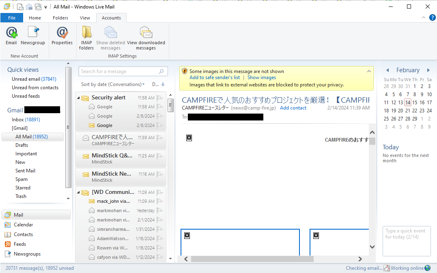Open the markmohan Yesterday message

121,211
